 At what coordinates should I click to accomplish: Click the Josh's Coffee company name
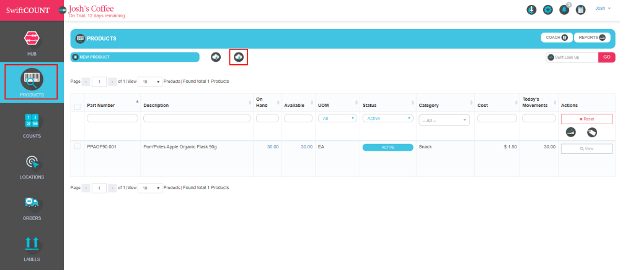coord(91,8)
